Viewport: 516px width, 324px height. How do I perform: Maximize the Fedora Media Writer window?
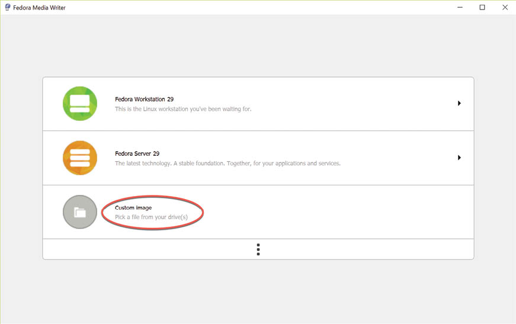click(482, 7)
